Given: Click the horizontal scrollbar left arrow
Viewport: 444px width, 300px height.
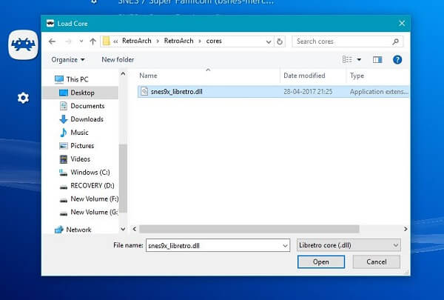Looking at the screenshot, I should click(135, 229).
